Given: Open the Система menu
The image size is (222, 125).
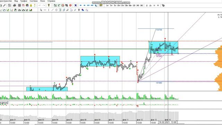Looking at the screenshot, I should 34,1.
